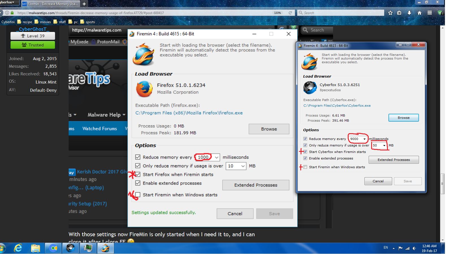Switch to Firemin on the taskbar

point(106,248)
